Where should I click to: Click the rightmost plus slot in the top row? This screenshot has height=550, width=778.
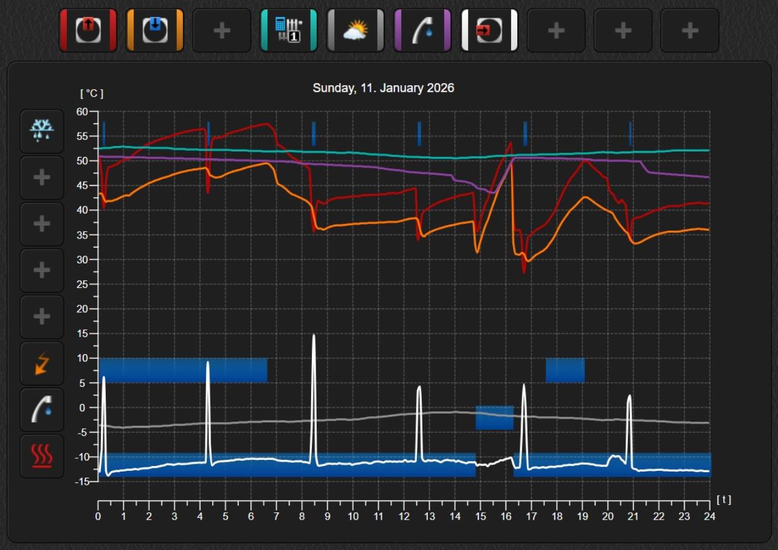[x=690, y=30]
